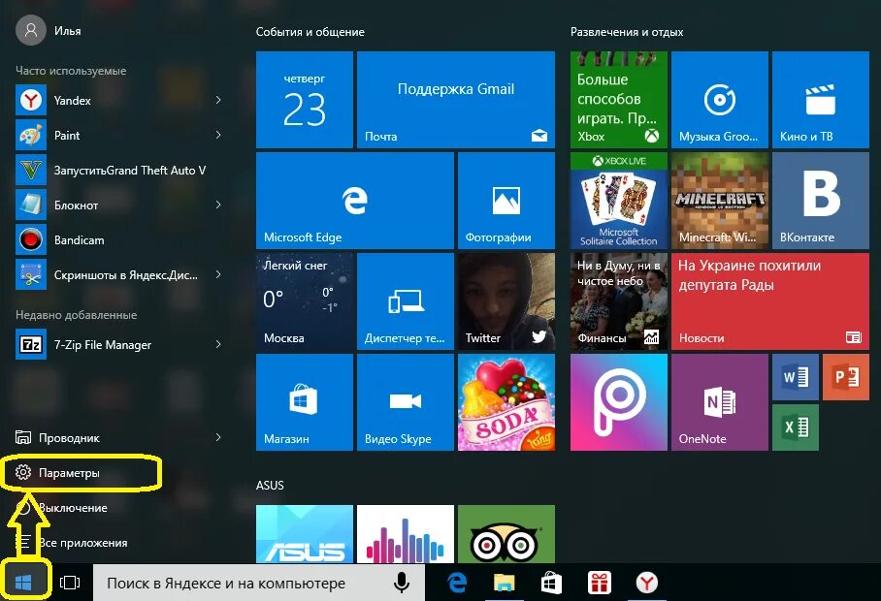The width and height of the screenshot is (881, 601).
Task: Open Microsoft Solitaire Collection tile
Action: (619, 201)
